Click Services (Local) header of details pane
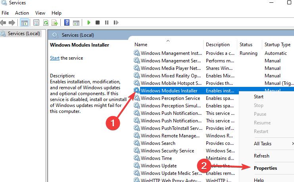The height and width of the screenshot is (182, 294). pos(78,35)
